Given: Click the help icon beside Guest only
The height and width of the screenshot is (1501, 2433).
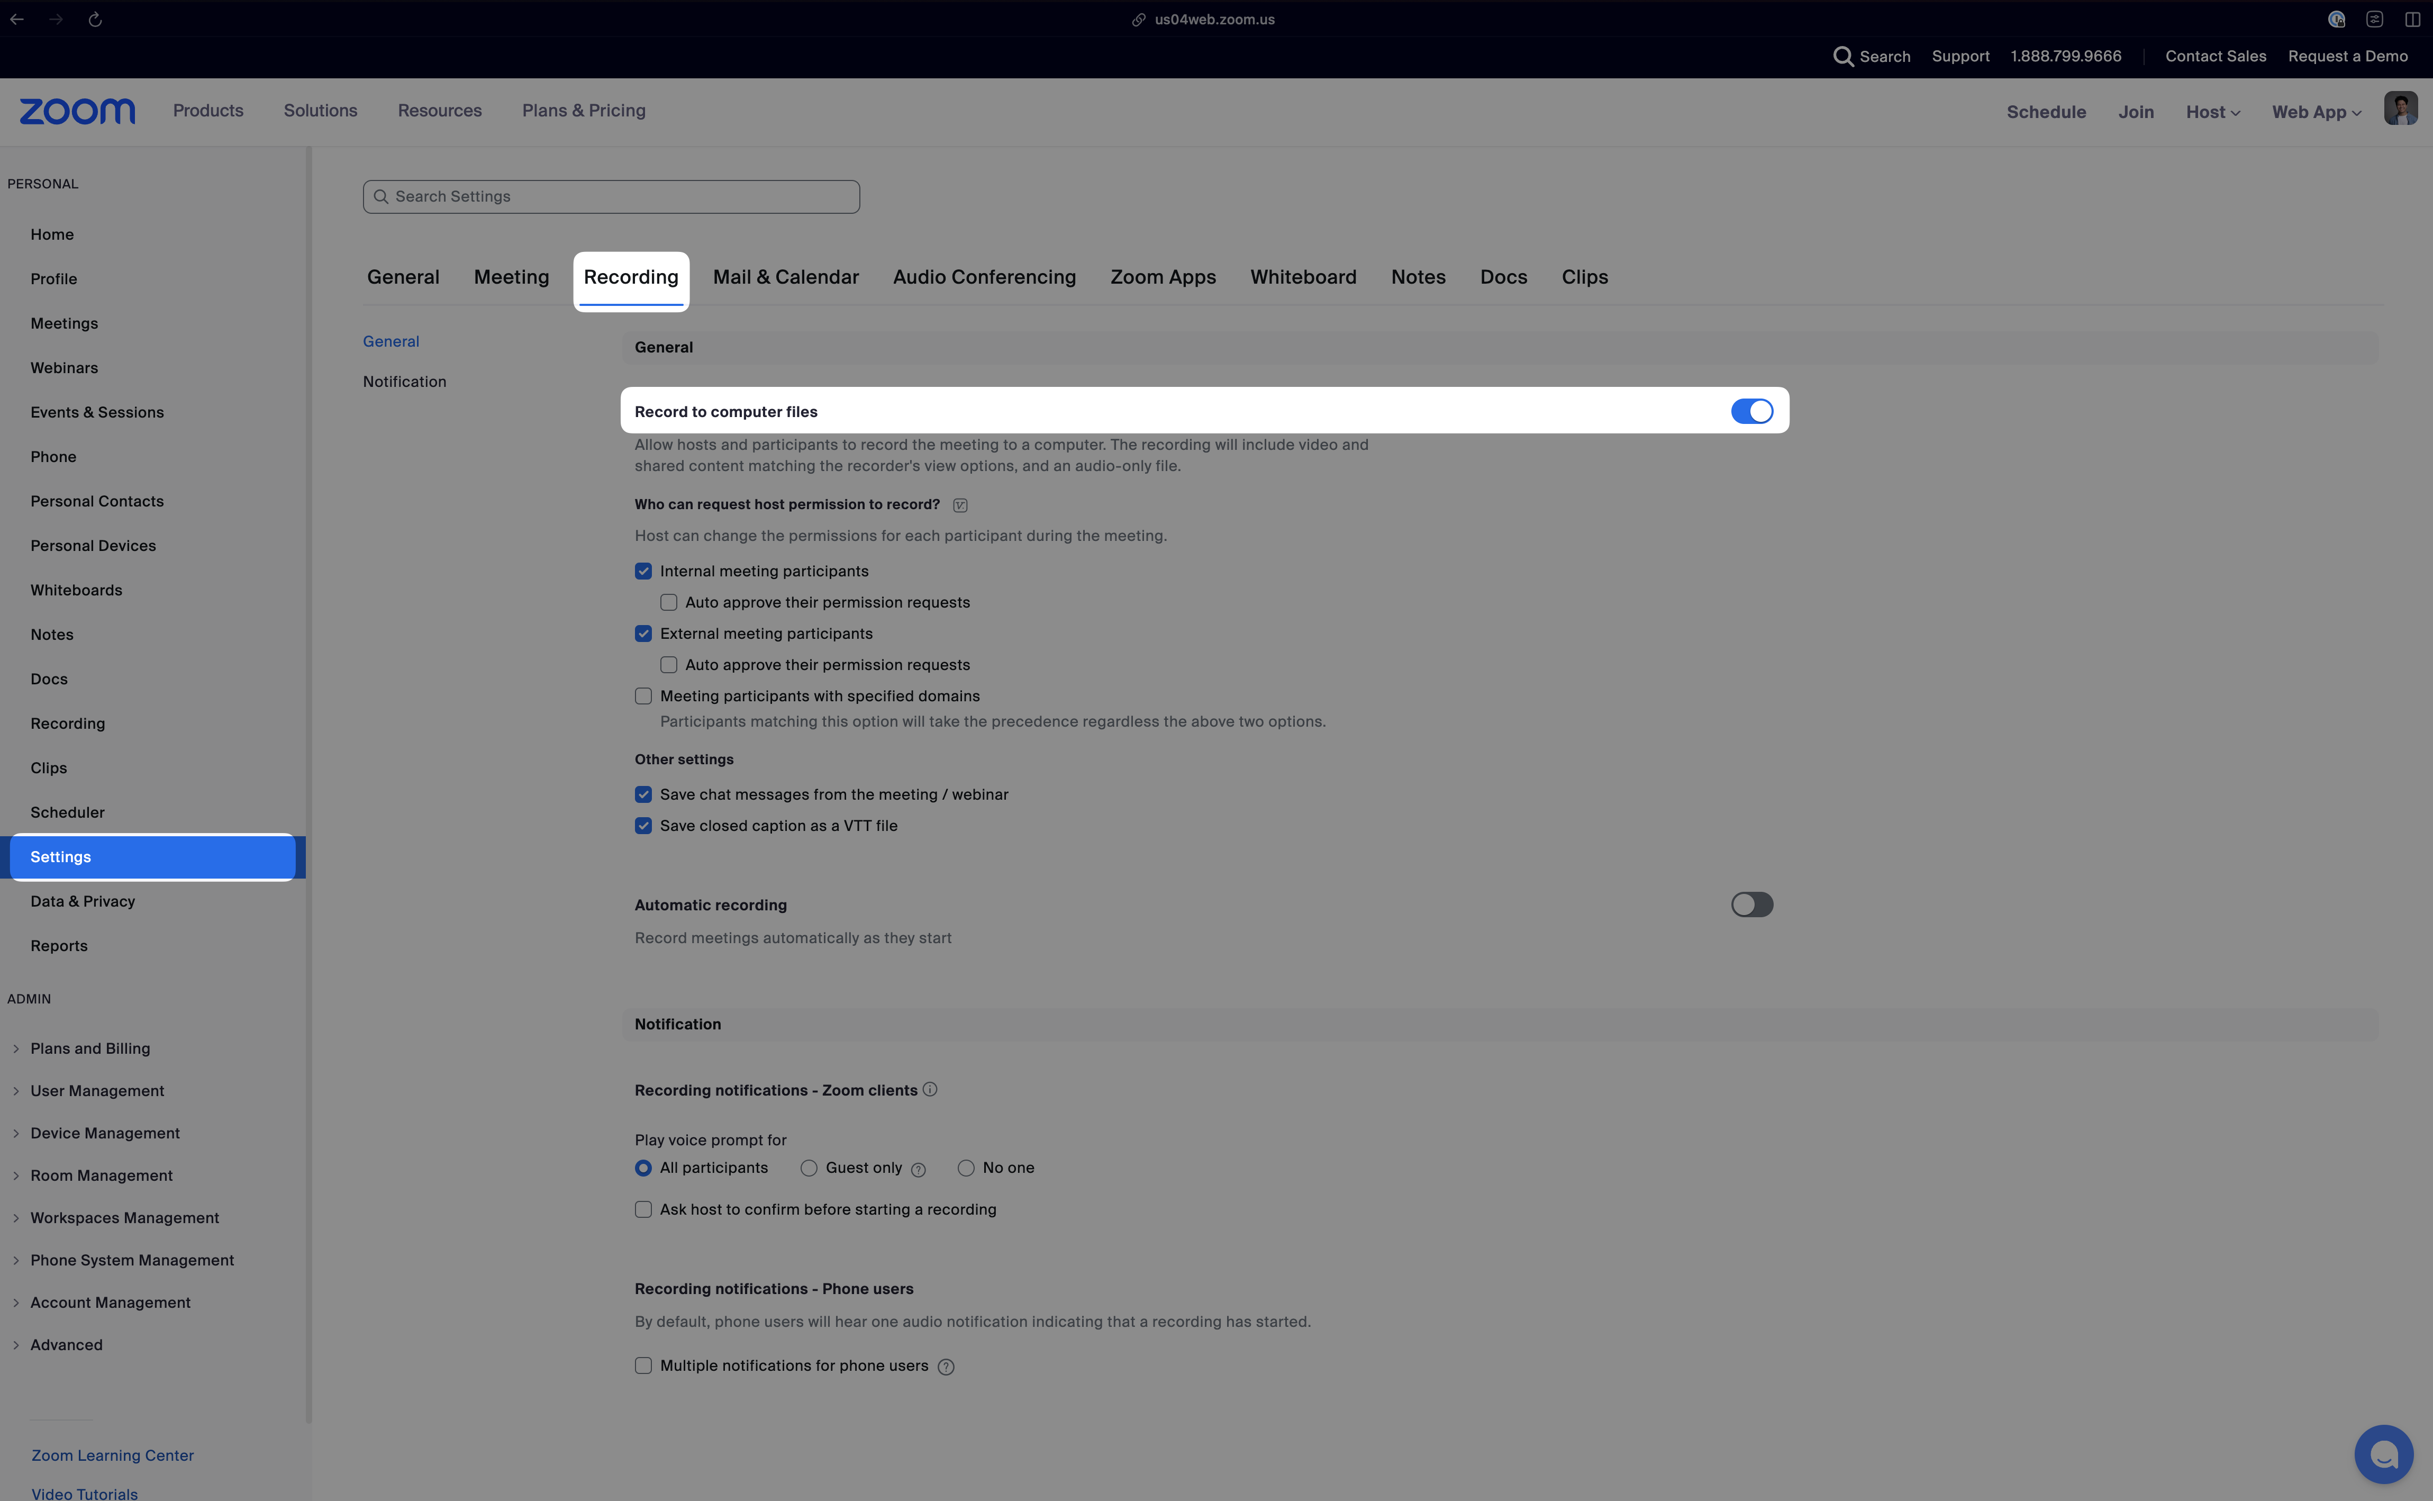Looking at the screenshot, I should point(919,1170).
